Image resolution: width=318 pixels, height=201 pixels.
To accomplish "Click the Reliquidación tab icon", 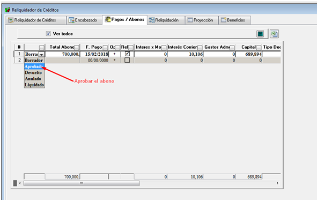I will point(152,20).
